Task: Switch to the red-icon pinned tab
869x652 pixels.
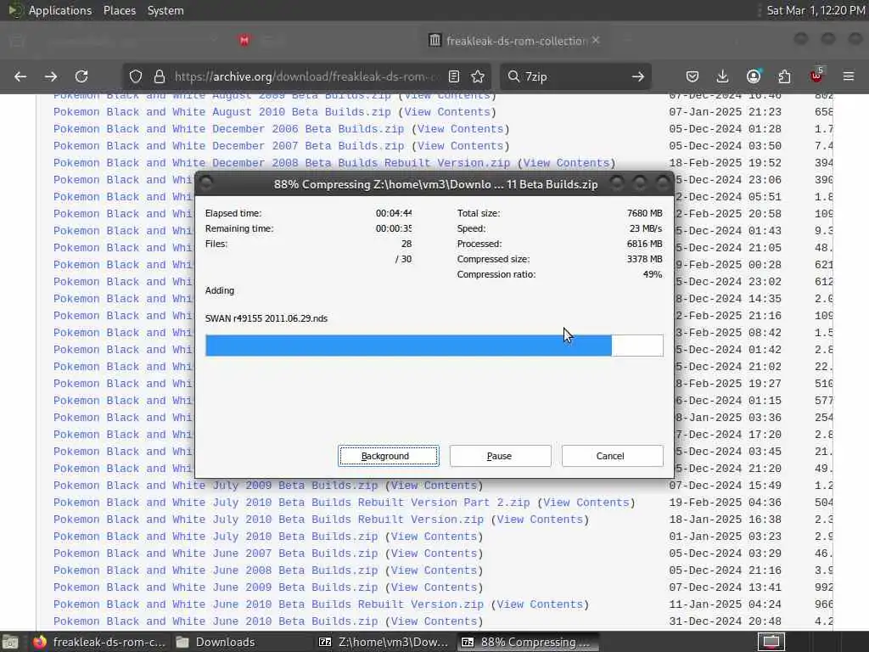Action: (x=244, y=40)
